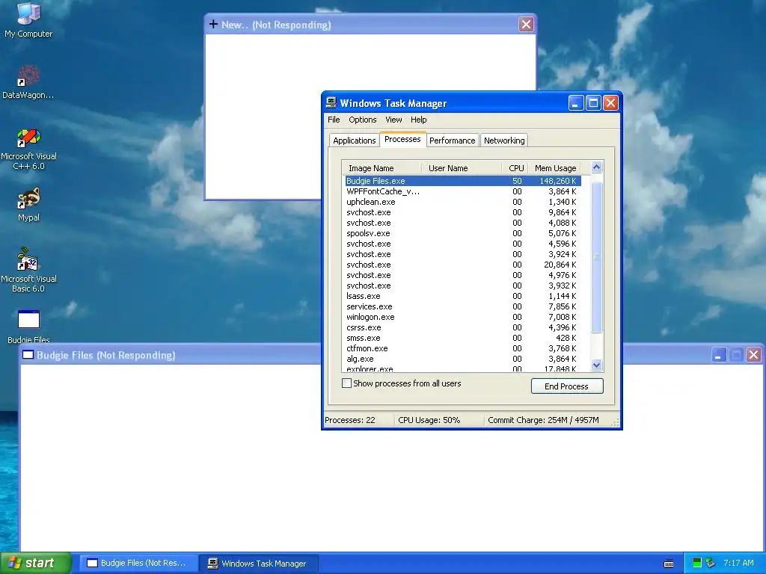Switch to the Networking tab
The width and height of the screenshot is (766, 574).
504,141
